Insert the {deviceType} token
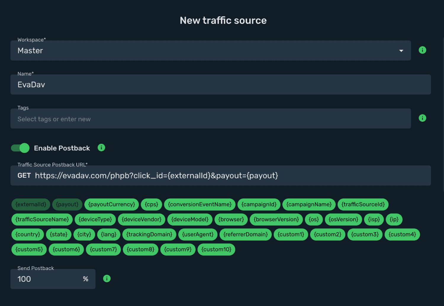The image size is (444, 306). pyautogui.click(x=95, y=220)
